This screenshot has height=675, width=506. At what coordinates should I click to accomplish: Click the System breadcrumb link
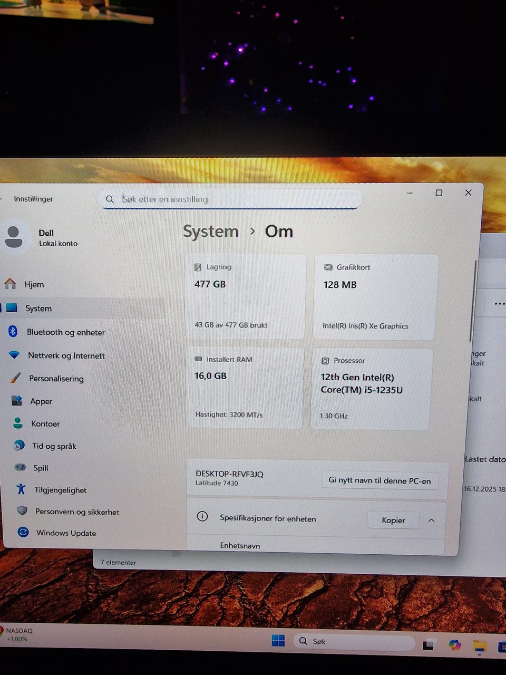point(210,231)
